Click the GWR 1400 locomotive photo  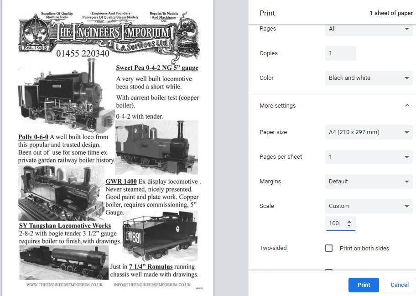click(61, 193)
